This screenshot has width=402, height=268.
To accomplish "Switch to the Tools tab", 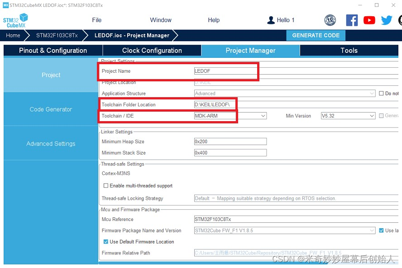I will 349,51.
